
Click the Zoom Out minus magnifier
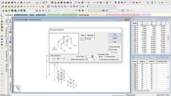tap(62, 6)
